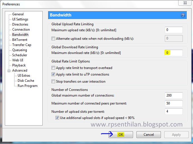This screenshot has width=193, height=144.
Task: Uncheck Apply rate limit to uTP connections
Action: 53,74
